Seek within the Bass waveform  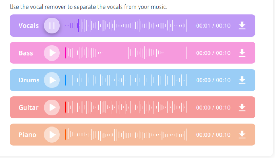pyautogui.click(x=126, y=53)
